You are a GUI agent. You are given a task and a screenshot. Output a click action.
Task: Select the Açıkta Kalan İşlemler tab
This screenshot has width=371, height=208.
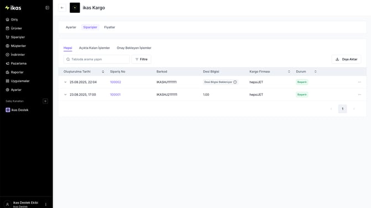(94, 48)
